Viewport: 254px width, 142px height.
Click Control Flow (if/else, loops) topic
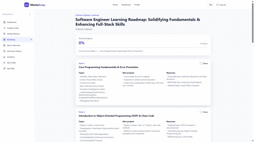click(x=90, y=80)
